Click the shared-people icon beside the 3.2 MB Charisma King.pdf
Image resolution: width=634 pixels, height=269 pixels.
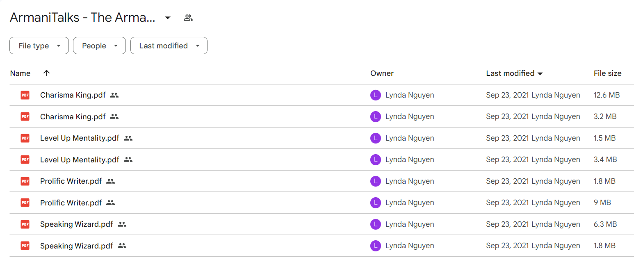tap(114, 116)
